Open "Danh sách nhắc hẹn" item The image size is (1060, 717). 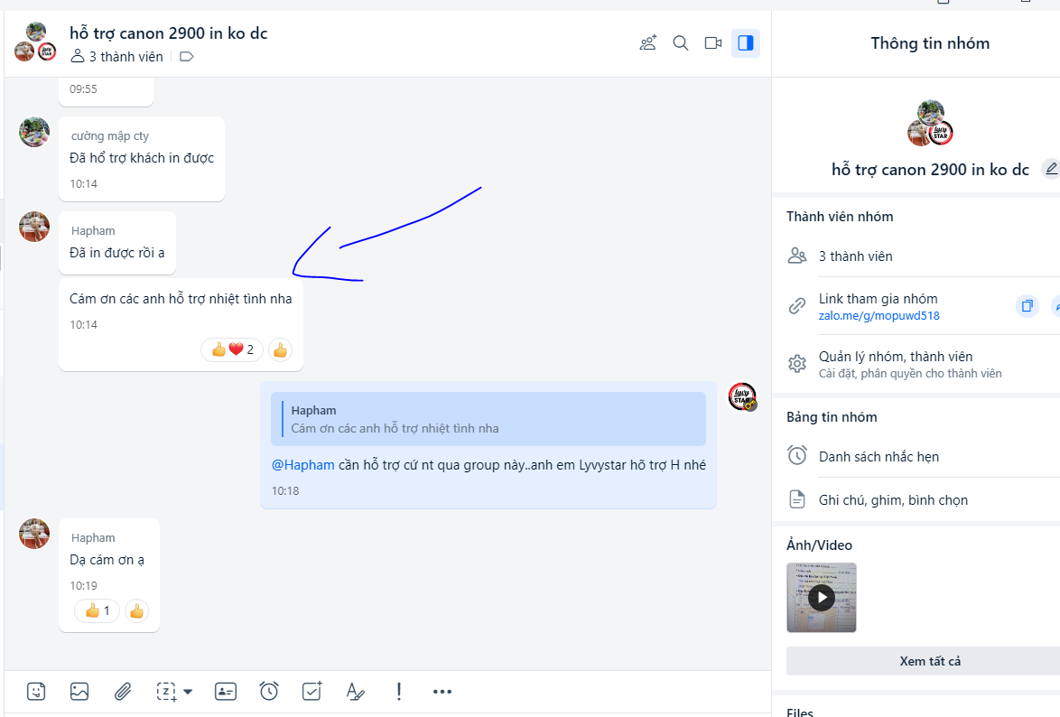tap(879, 457)
